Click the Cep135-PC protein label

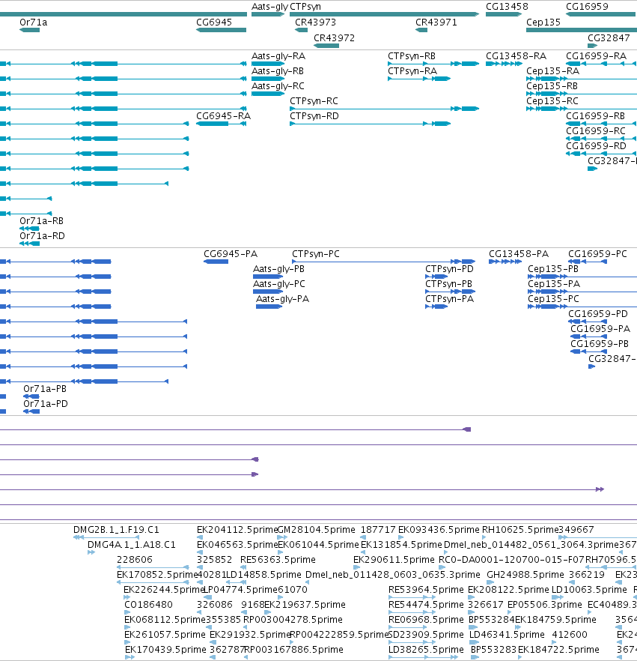pos(553,299)
